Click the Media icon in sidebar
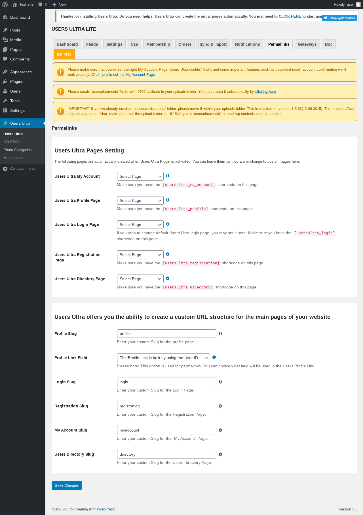The image size is (363, 515). pyautogui.click(x=5, y=40)
